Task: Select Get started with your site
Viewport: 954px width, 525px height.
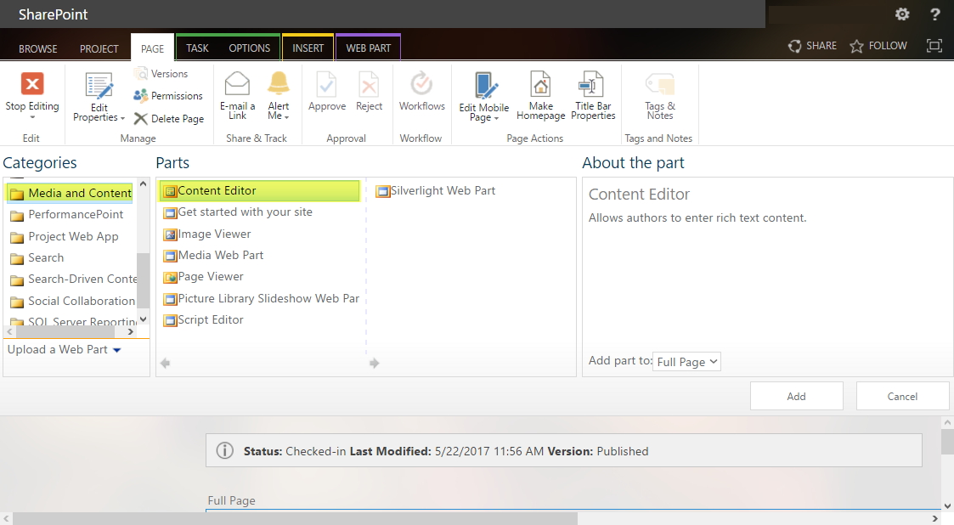Action: [x=238, y=212]
